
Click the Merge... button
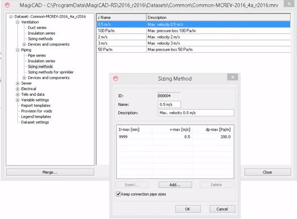tap(50, 172)
